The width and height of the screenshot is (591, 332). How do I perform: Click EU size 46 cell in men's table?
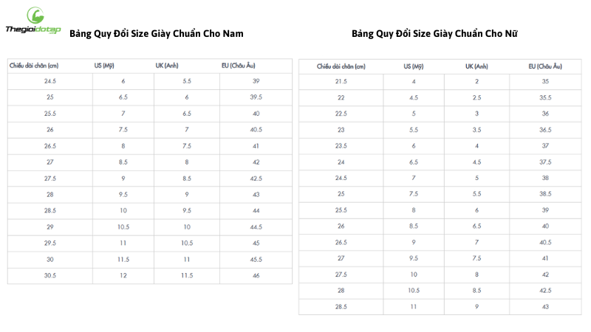click(256, 275)
